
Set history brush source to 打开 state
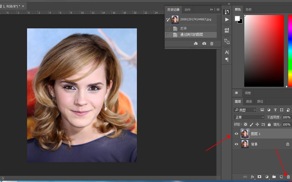click(x=168, y=29)
